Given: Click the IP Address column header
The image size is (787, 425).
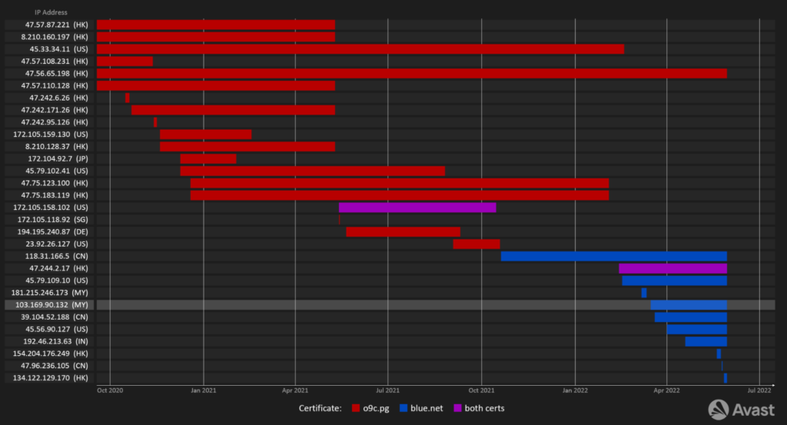Looking at the screenshot, I should click(x=51, y=12).
